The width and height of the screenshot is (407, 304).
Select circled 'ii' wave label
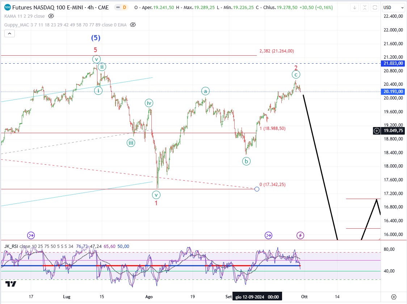[x=102, y=67]
